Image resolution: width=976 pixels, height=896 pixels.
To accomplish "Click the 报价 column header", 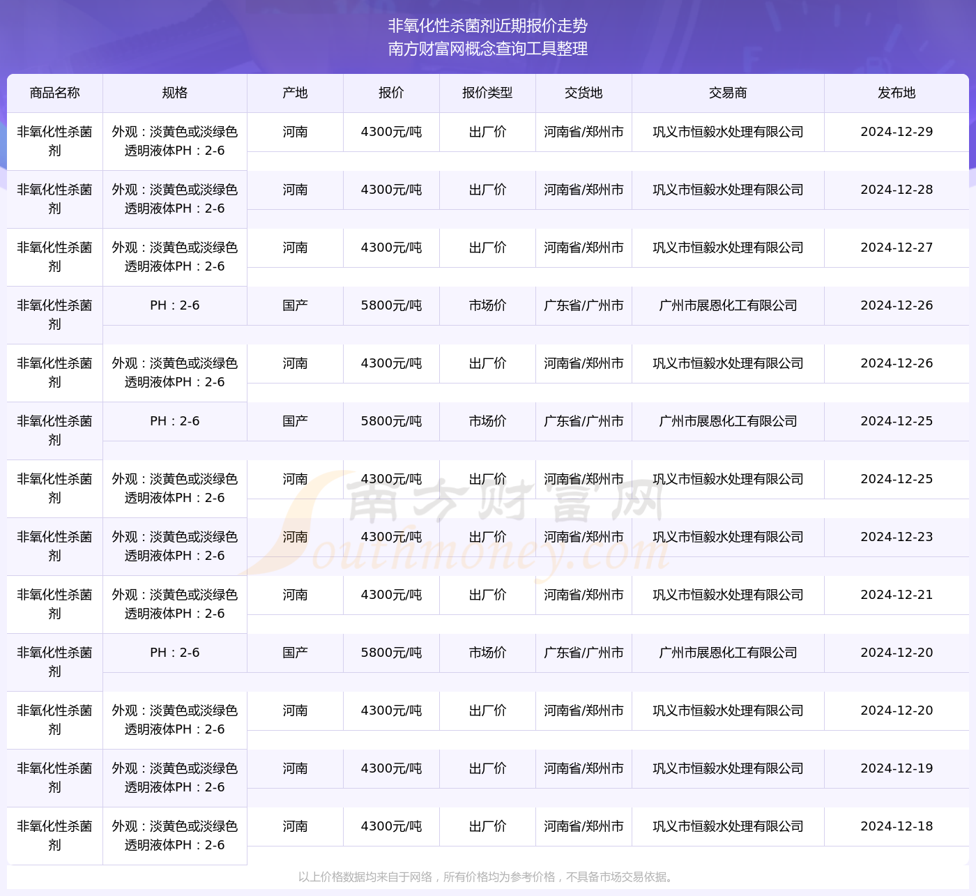I will point(391,93).
